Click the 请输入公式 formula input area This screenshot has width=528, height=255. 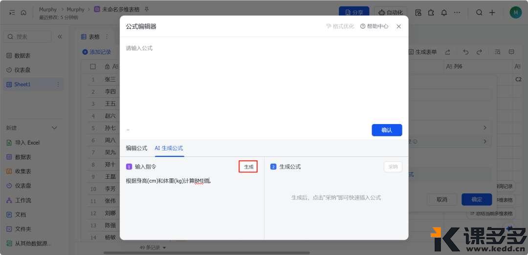pos(264,78)
